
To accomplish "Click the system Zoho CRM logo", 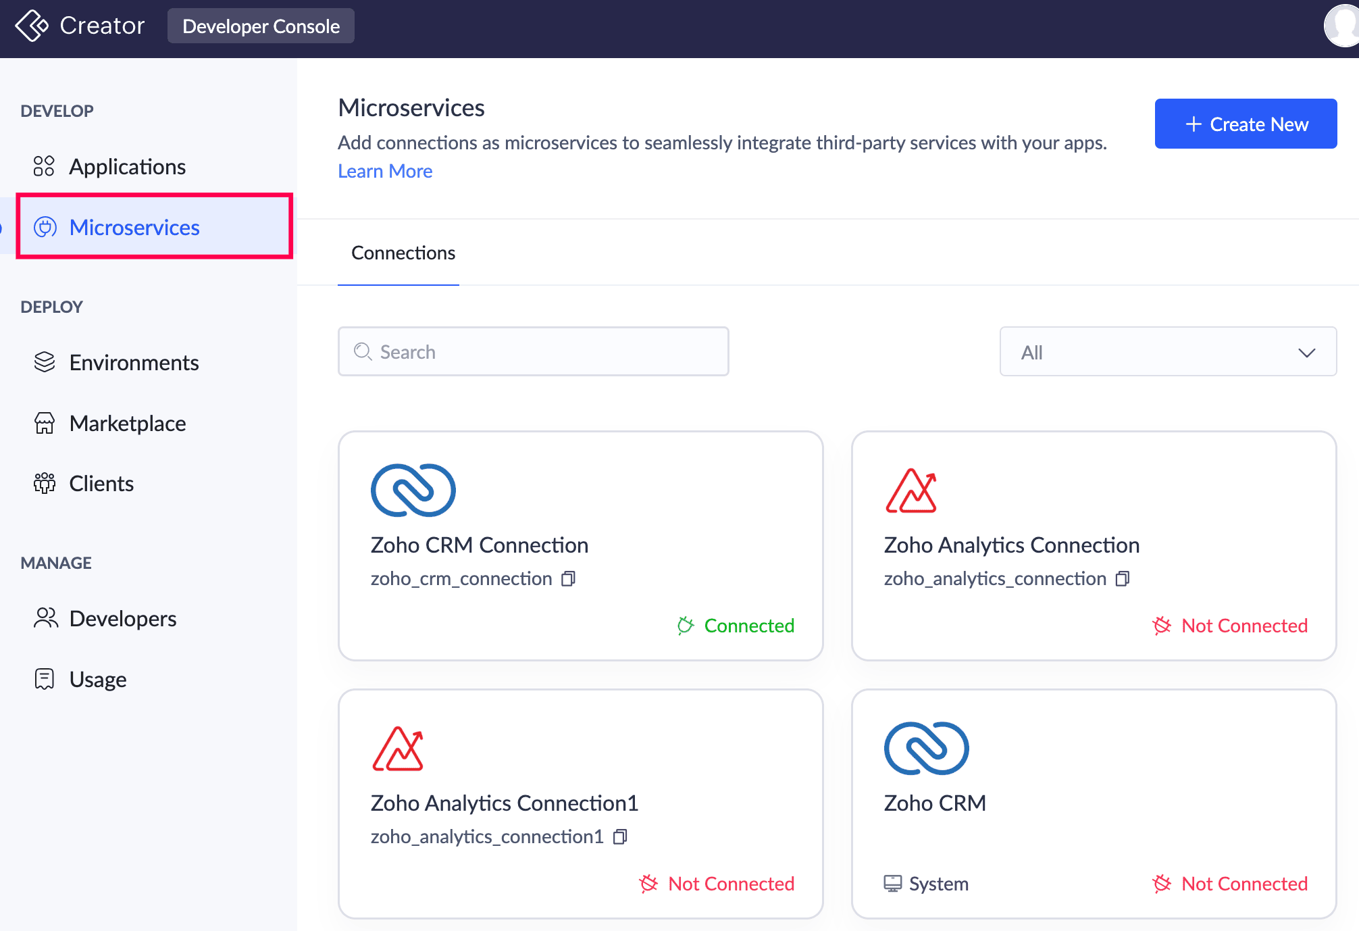I will point(926,749).
